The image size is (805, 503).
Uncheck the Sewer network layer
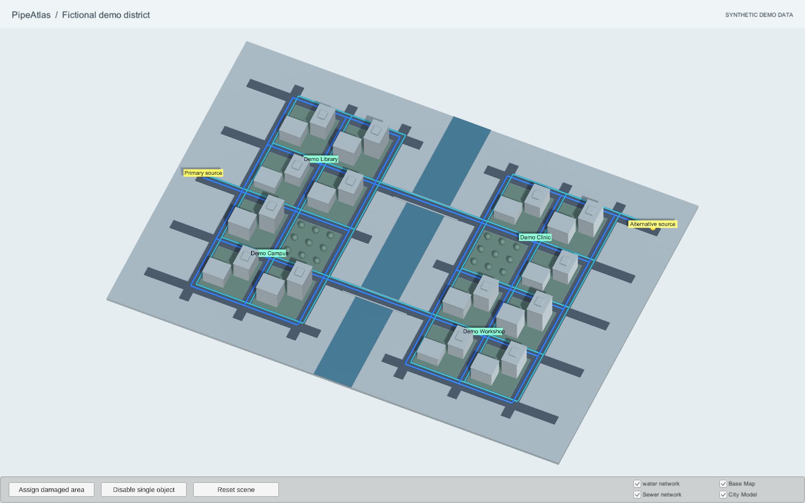pos(637,495)
